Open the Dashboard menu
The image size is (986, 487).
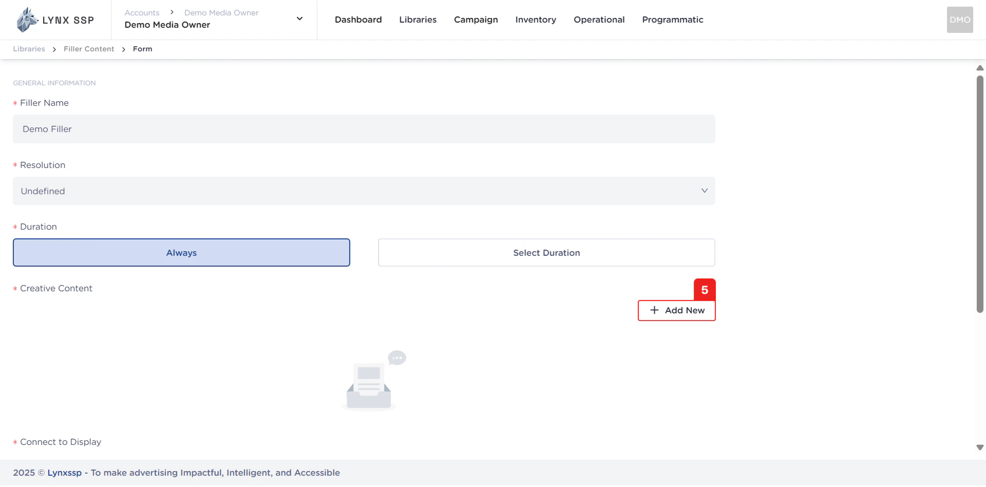[x=358, y=20]
